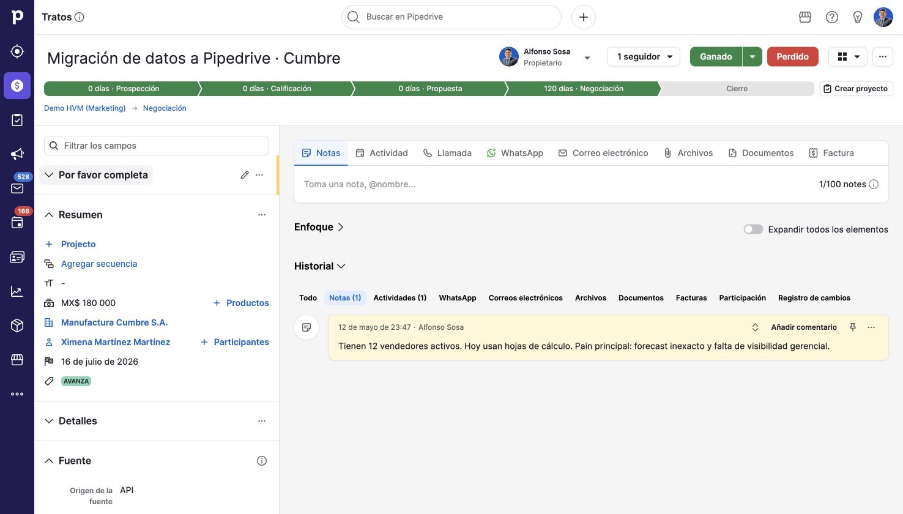Open Contacts card icon in sidebar
Image resolution: width=903 pixels, height=514 pixels.
pos(17,257)
